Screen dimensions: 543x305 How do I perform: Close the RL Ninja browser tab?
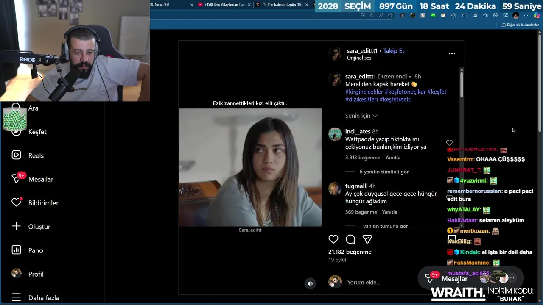point(192,5)
